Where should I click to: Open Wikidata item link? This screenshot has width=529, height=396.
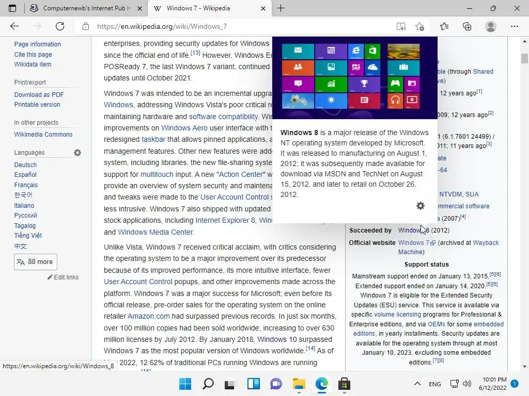[x=33, y=64]
